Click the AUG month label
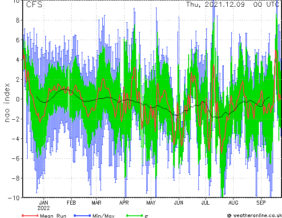The height and width of the screenshot is (218, 282). [x=233, y=203]
